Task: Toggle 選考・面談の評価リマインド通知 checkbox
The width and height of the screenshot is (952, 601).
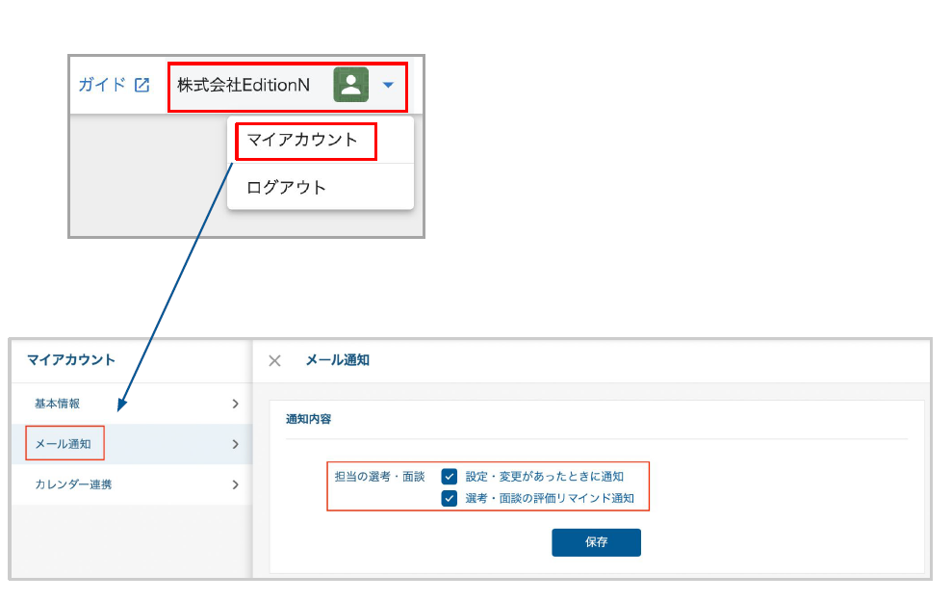Action: click(450, 498)
